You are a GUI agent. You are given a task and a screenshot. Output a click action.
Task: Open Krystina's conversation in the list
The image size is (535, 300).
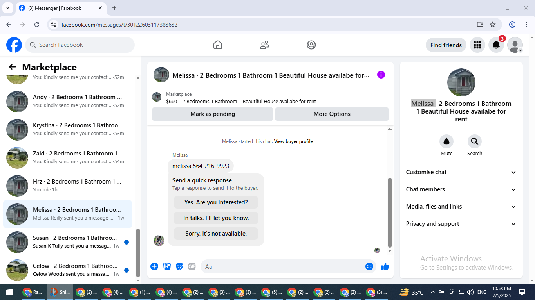pyautogui.click(x=67, y=129)
